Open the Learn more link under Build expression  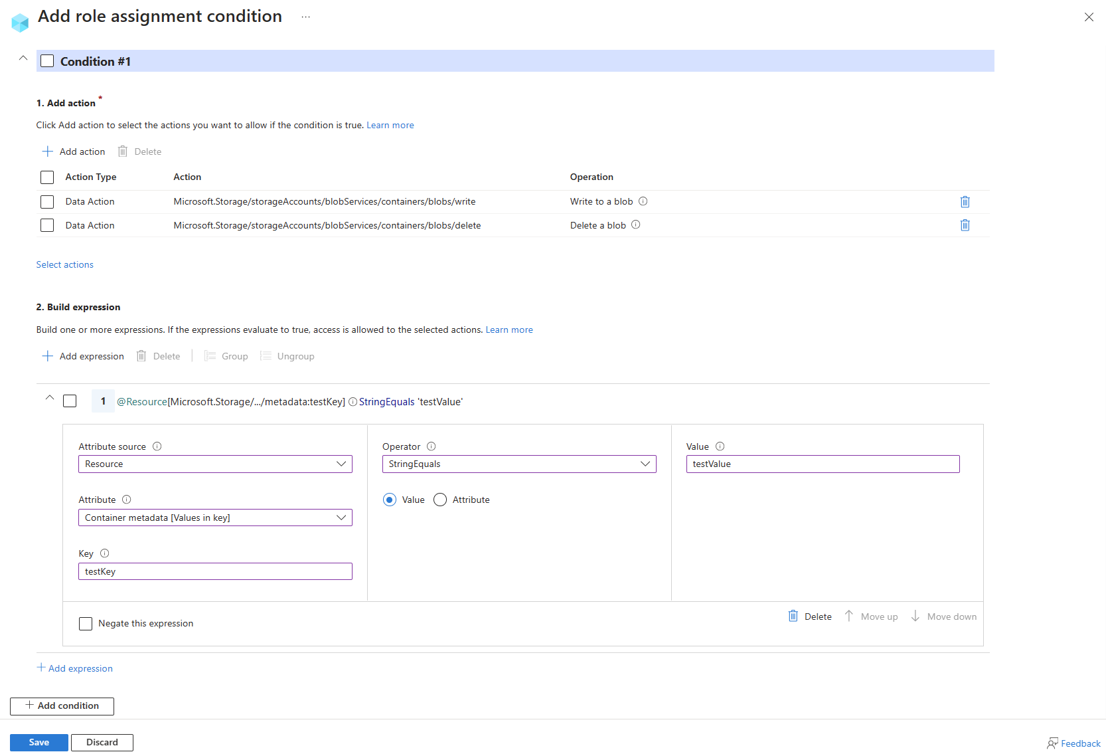click(509, 329)
